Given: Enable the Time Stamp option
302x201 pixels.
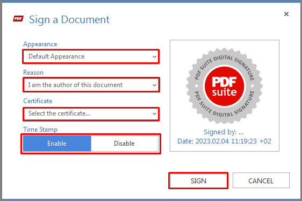Looking at the screenshot, I should pyautogui.click(x=57, y=143).
